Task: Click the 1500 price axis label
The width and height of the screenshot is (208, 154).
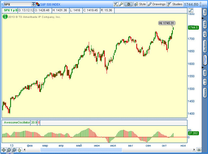Action: click(191, 89)
